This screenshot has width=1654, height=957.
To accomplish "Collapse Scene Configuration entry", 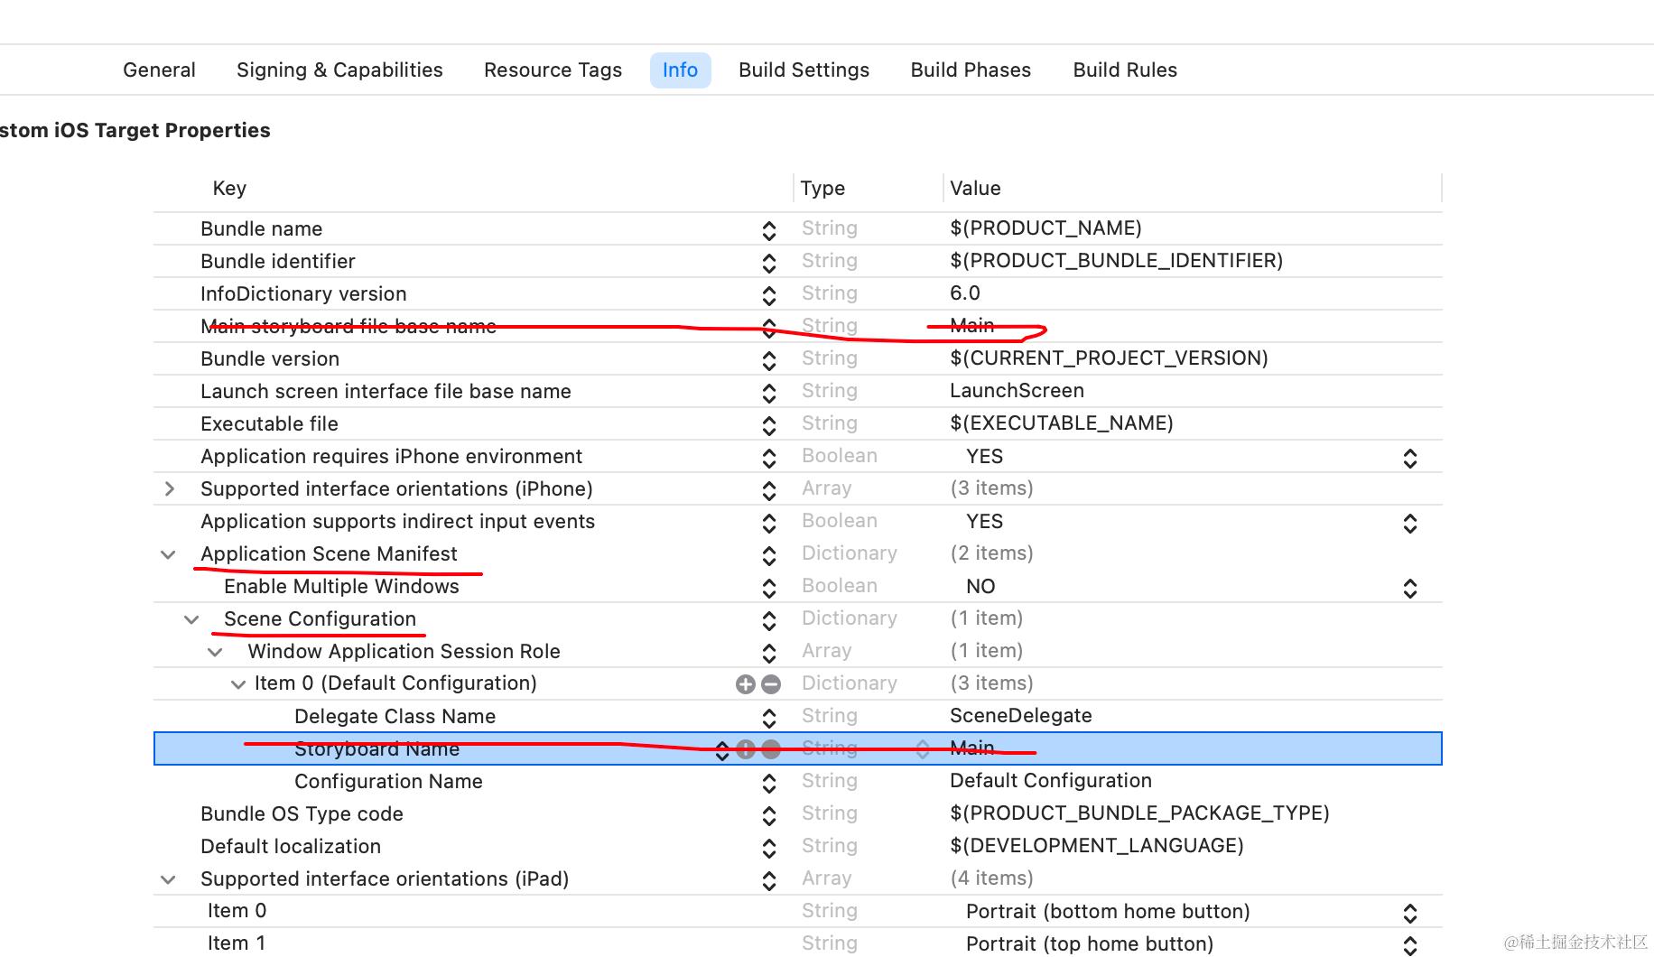I will [x=191, y=619].
